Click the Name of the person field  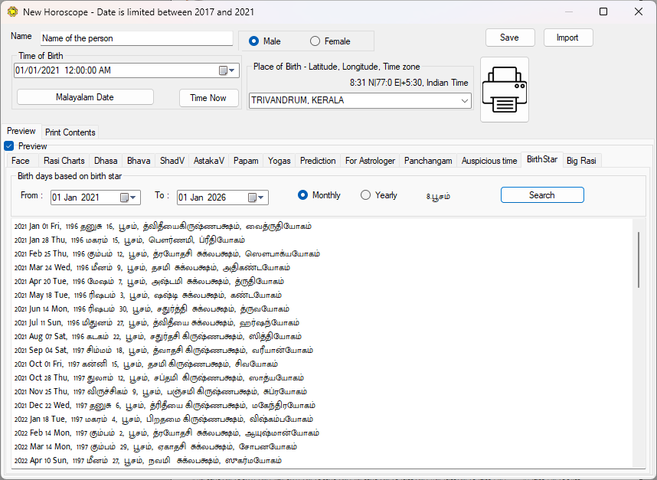[136, 38]
